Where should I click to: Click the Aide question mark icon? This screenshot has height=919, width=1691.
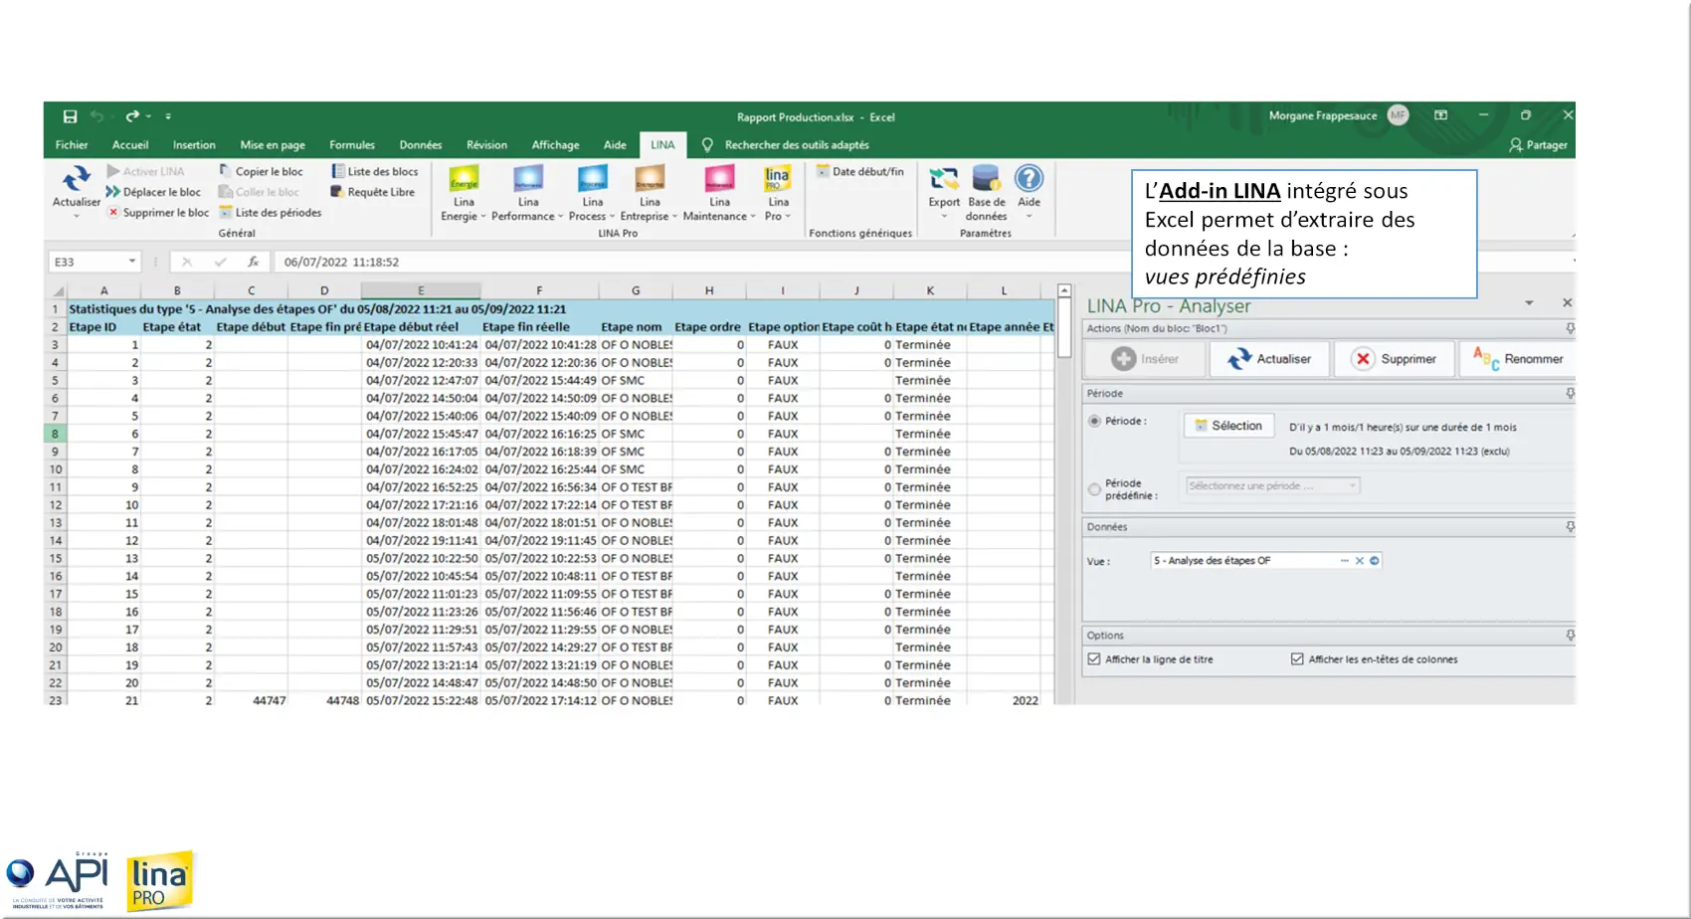[1029, 178]
